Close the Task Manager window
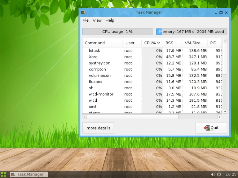Image resolution: width=238 pixels, height=178 pixels. click(226, 12)
